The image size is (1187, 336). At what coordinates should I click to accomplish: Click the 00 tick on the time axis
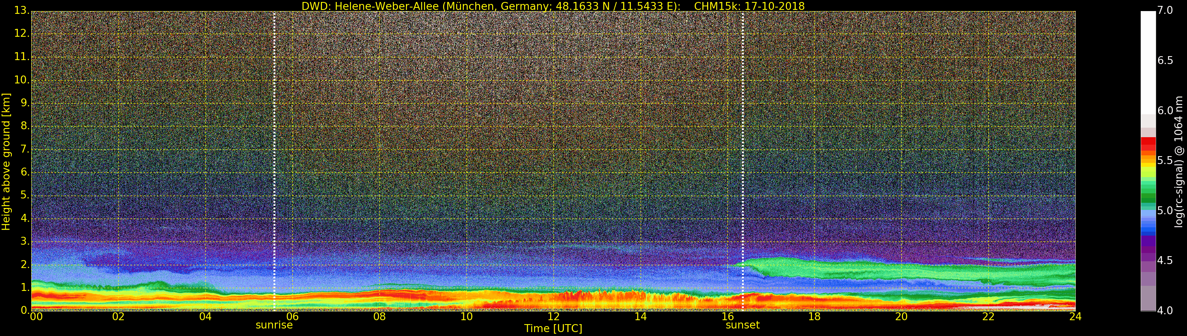click(36, 317)
